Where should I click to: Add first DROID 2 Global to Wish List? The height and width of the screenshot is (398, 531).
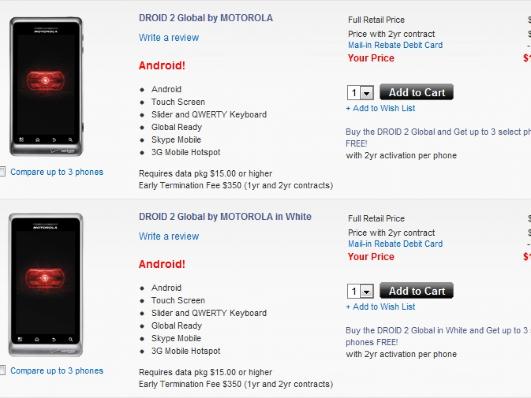pos(381,108)
